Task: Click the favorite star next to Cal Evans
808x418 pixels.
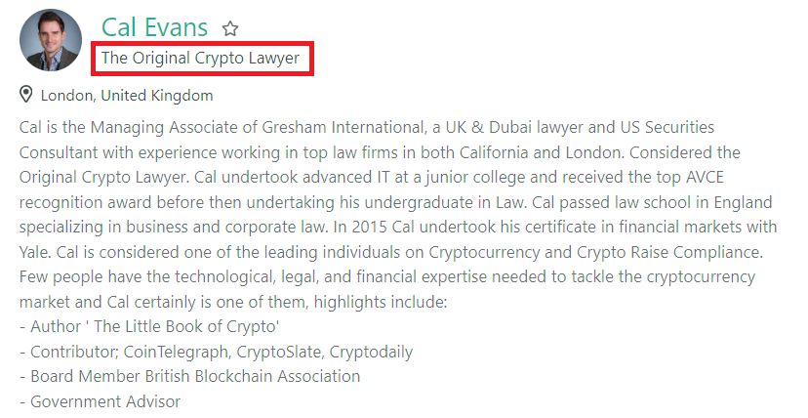Action: (x=230, y=28)
